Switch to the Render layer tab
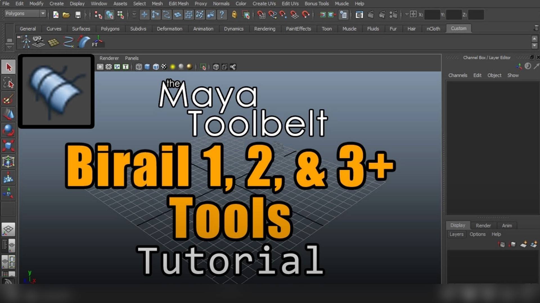540x303 pixels. tap(483, 226)
